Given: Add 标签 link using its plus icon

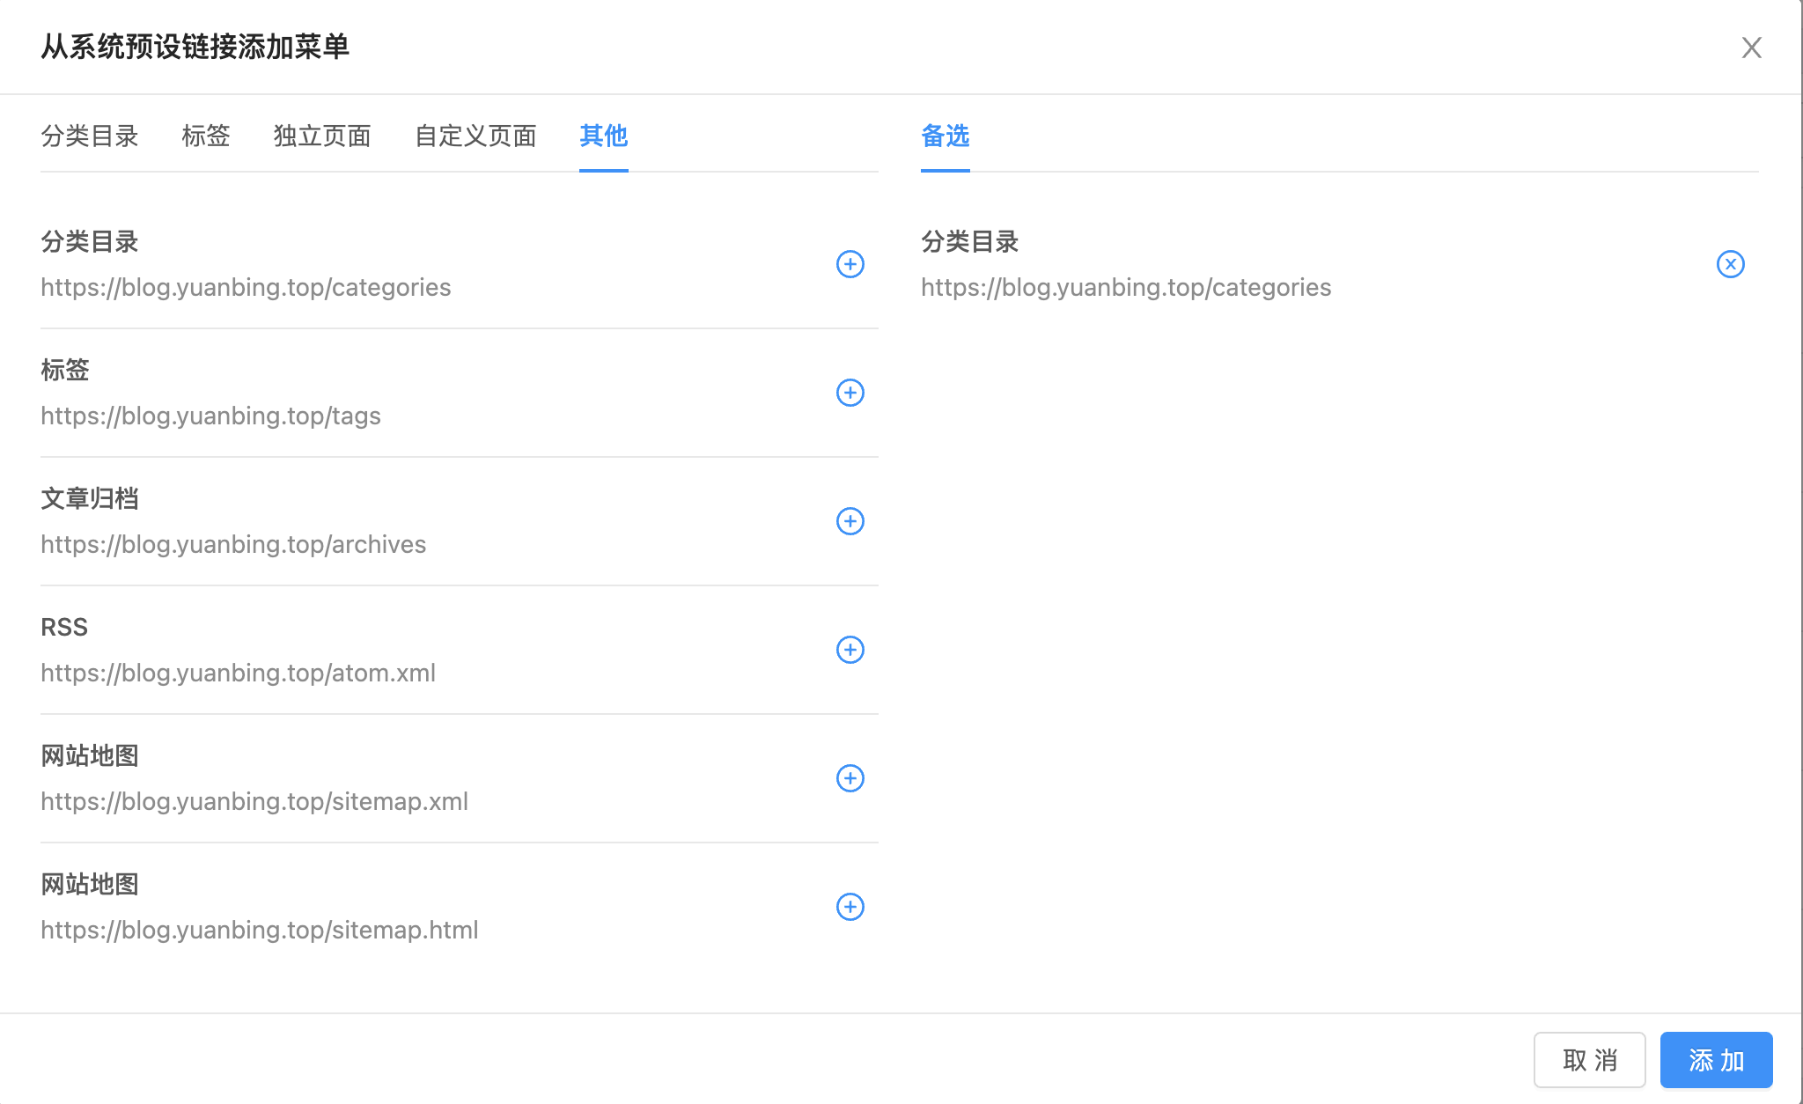Looking at the screenshot, I should [x=849, y=393].
